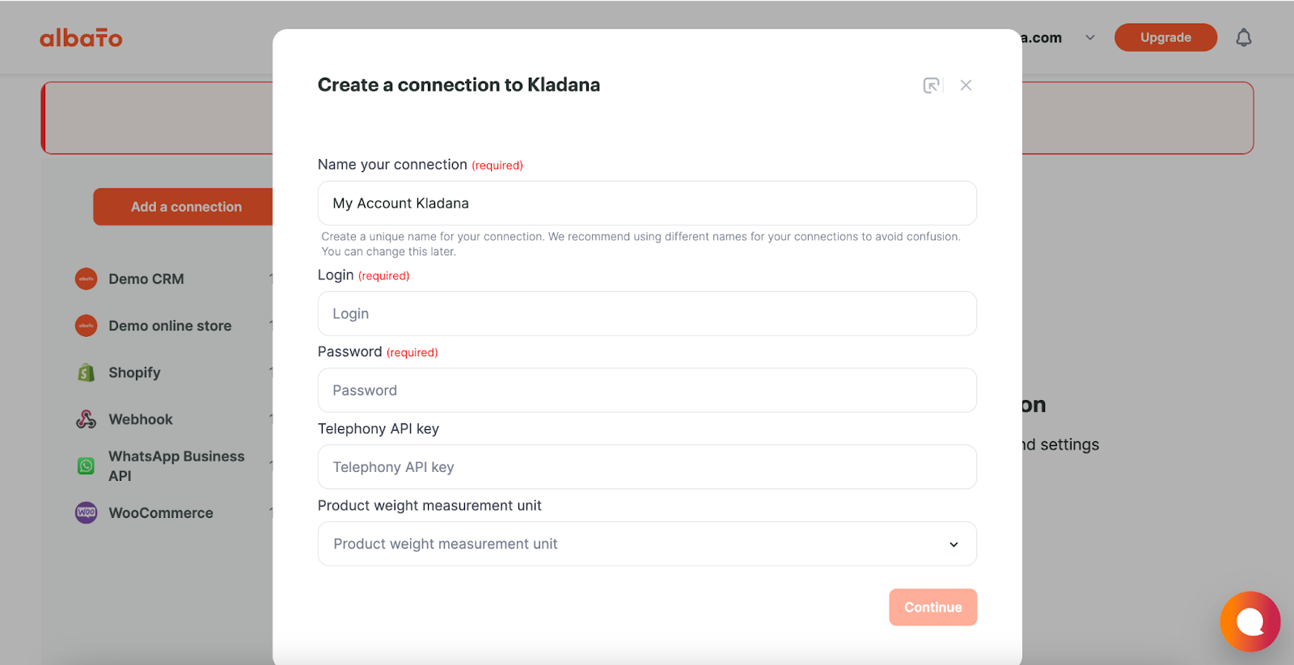Click the WooCommerce icon
The width and height of the screenshot is (1294, 665).
(87, 513)
